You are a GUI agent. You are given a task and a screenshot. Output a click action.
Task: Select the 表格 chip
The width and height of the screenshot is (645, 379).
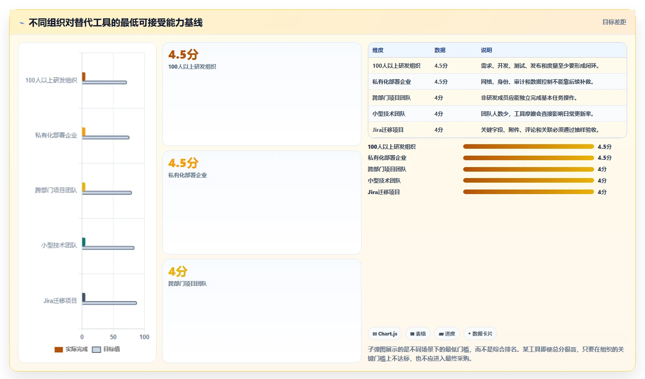[x=418, y=334]
